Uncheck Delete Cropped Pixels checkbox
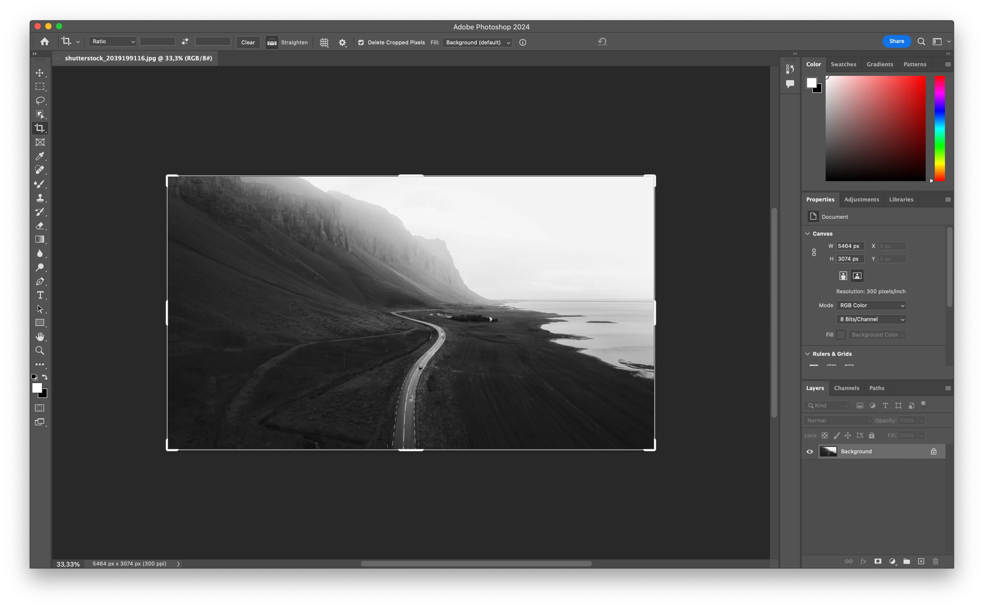This screenshot has width=984, height=608. (x=361, y=42)
